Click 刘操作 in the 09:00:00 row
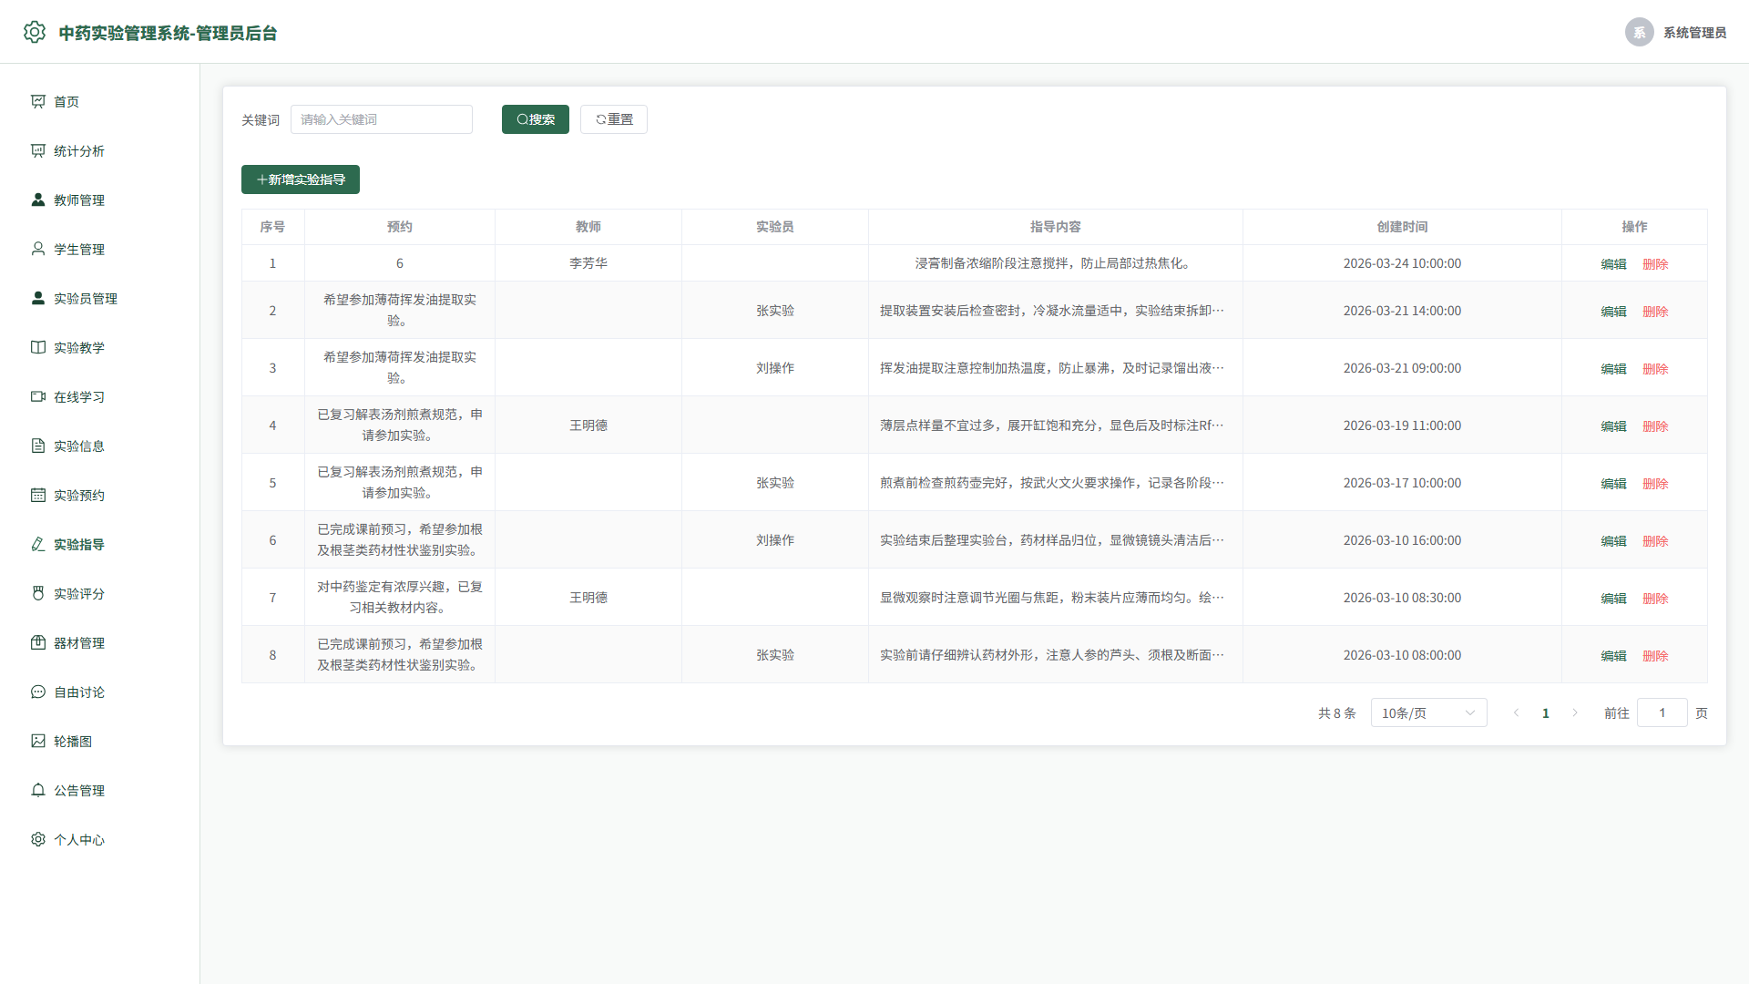Viewport: 1749px width, 984px height. 775,368
